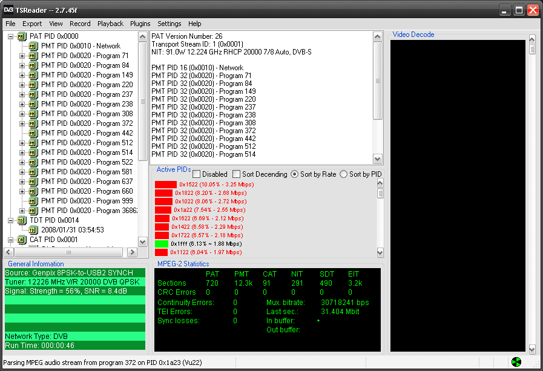543x371 pixels.
Task: Collapse the PAT PID 0x0000 tree node
Action: click(x=10, y=36)
